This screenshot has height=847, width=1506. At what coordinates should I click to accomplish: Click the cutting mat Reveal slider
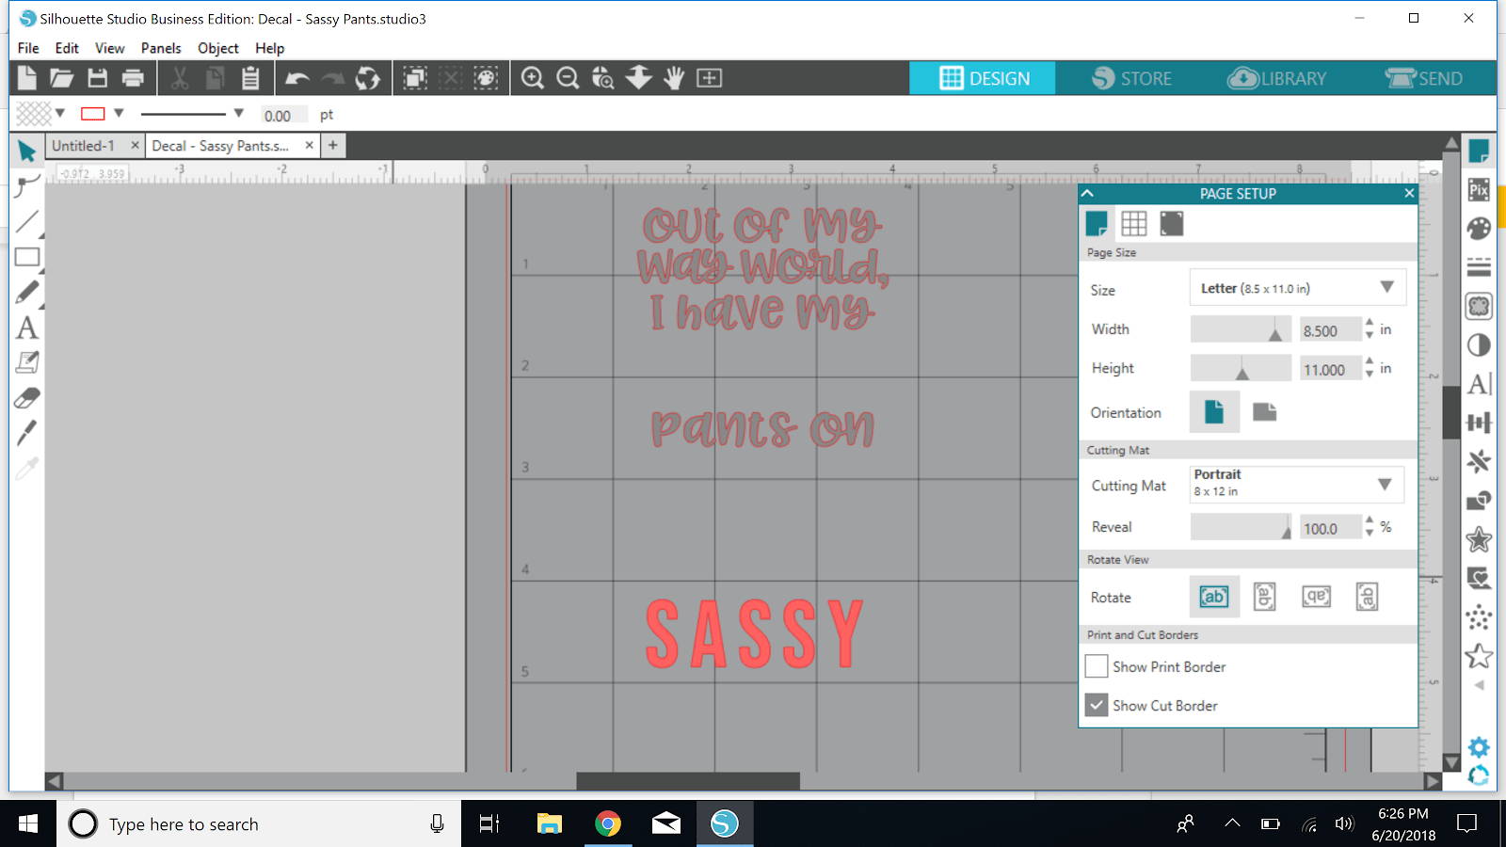point(1241,527)
